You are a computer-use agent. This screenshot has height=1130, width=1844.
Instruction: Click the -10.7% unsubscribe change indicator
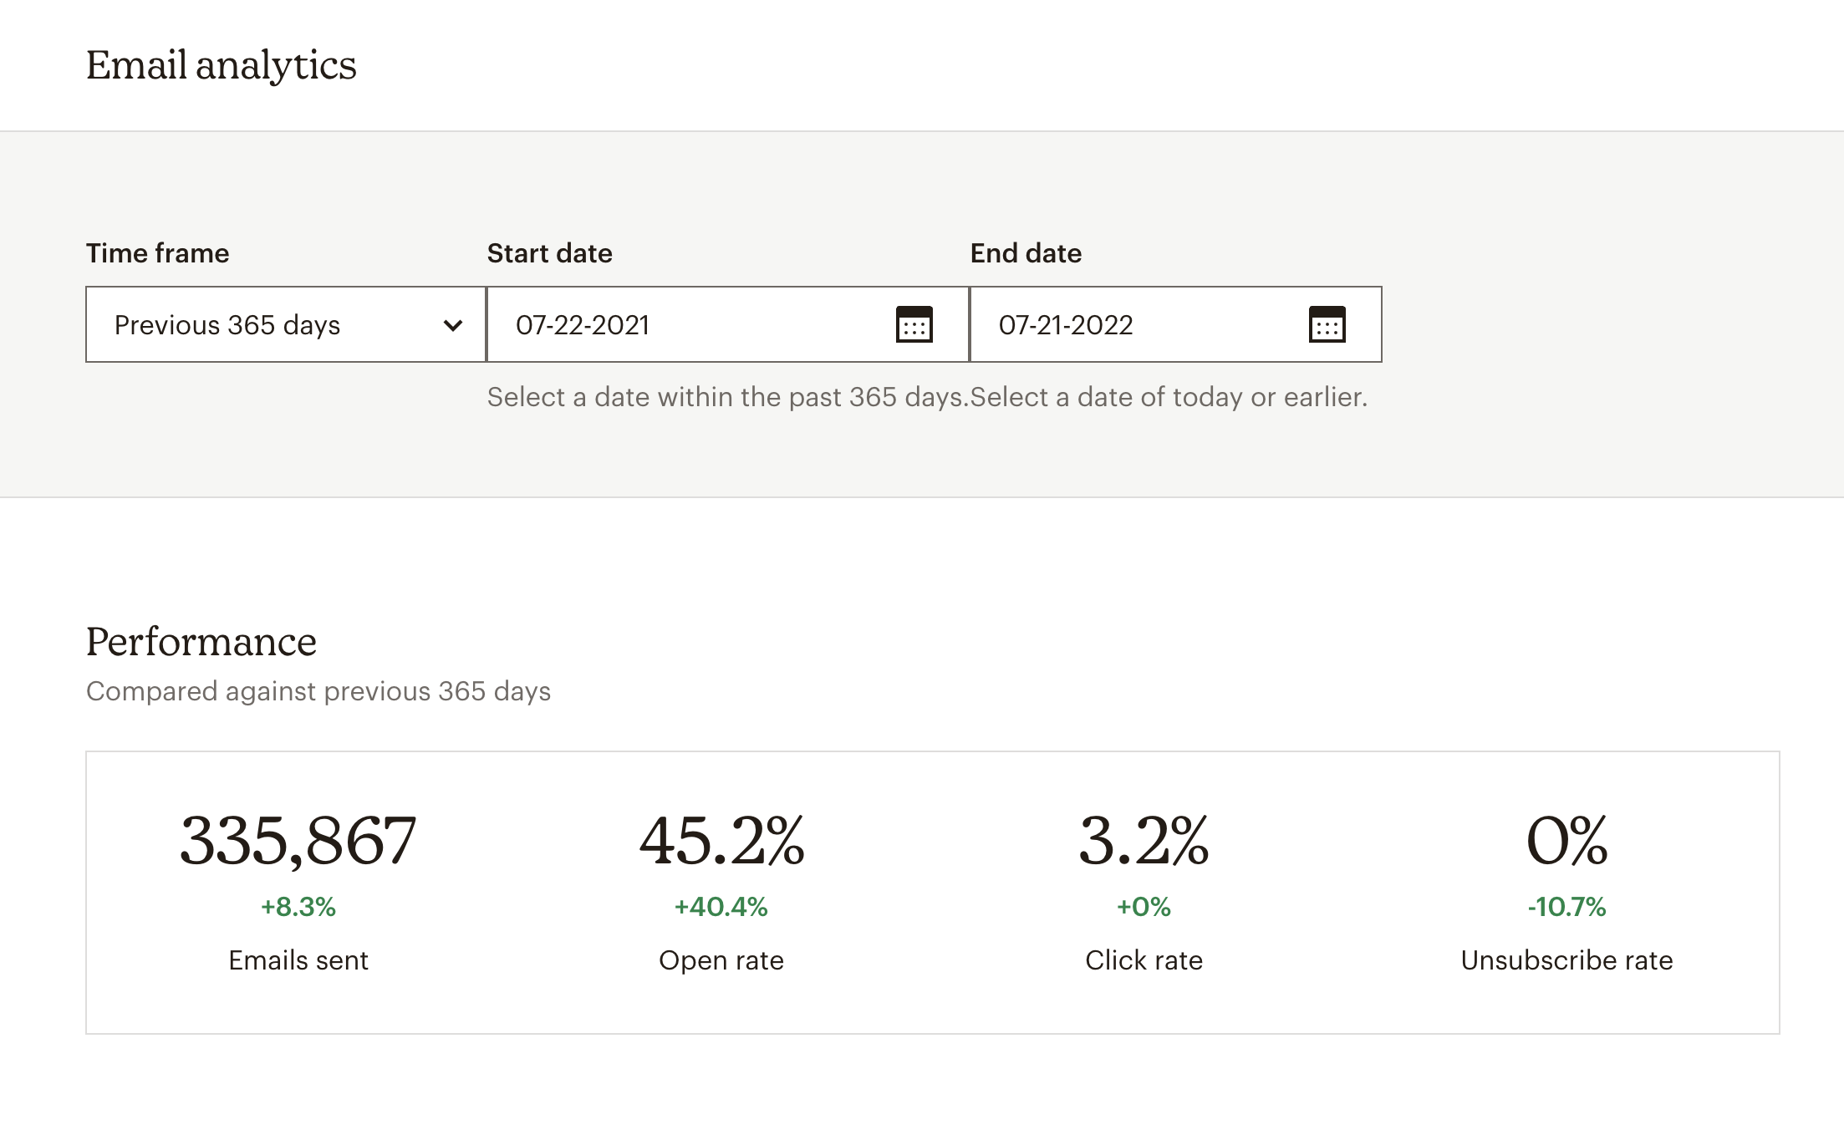point(1566,907)
